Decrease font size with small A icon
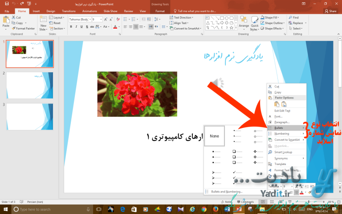The height and width of the screenshot is (214, 342). click(111, 20)
